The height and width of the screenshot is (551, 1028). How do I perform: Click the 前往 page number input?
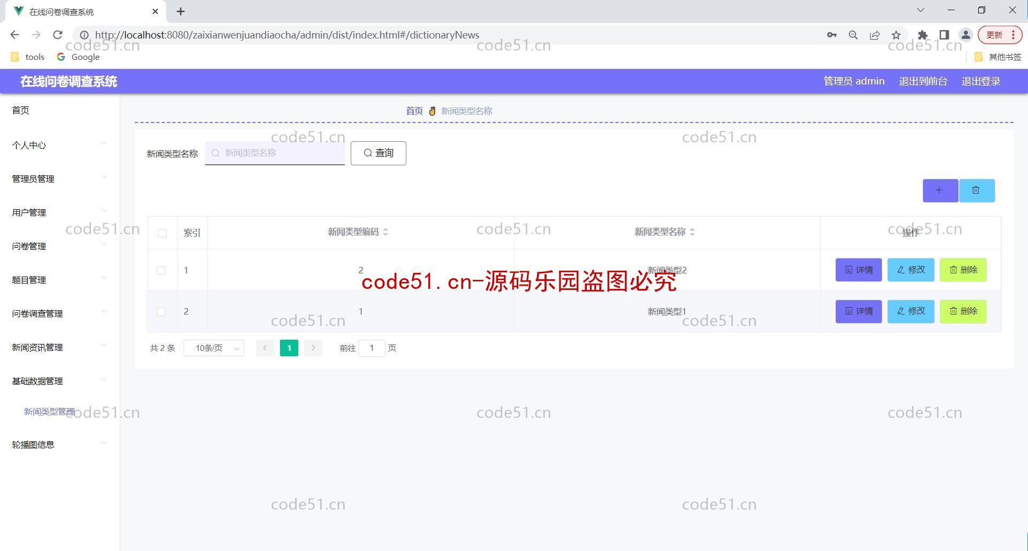click(372, 348)
